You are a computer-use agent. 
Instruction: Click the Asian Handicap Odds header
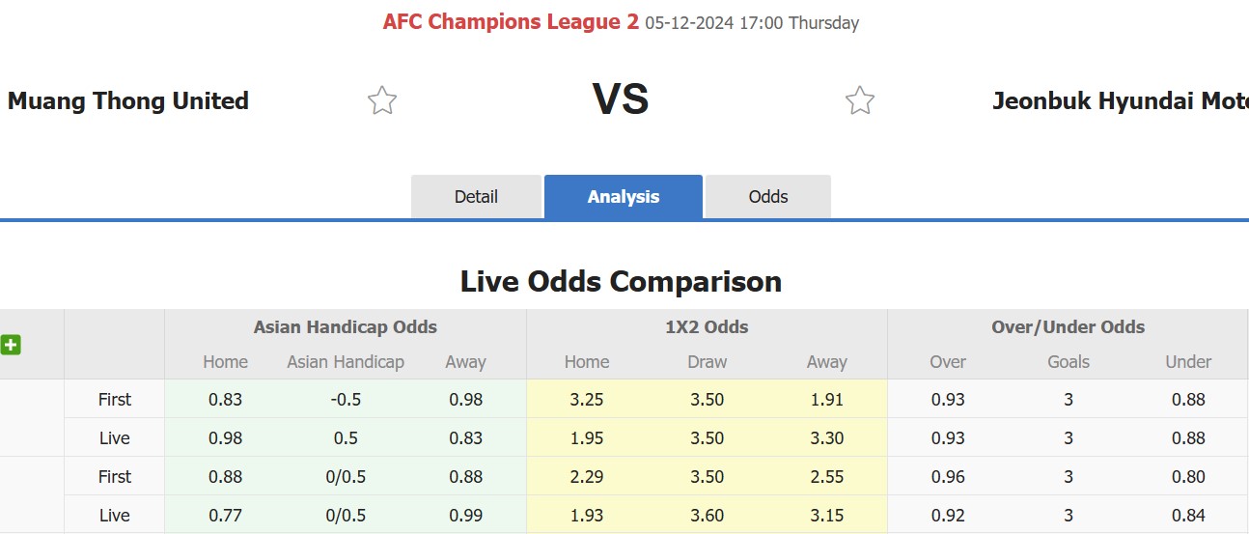346,327
